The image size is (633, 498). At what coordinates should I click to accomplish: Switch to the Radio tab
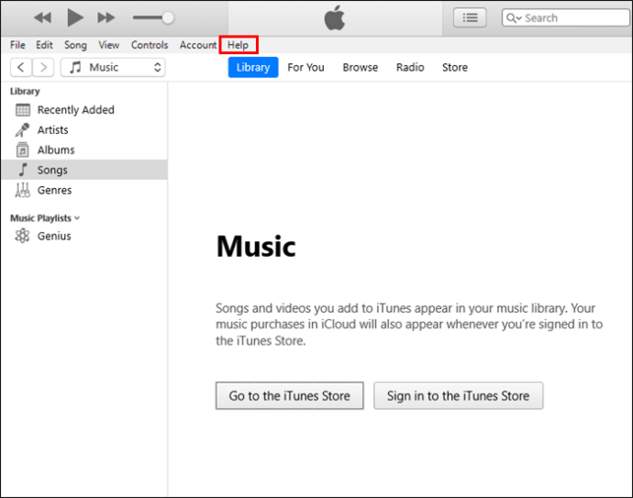[x=410, y=67]
